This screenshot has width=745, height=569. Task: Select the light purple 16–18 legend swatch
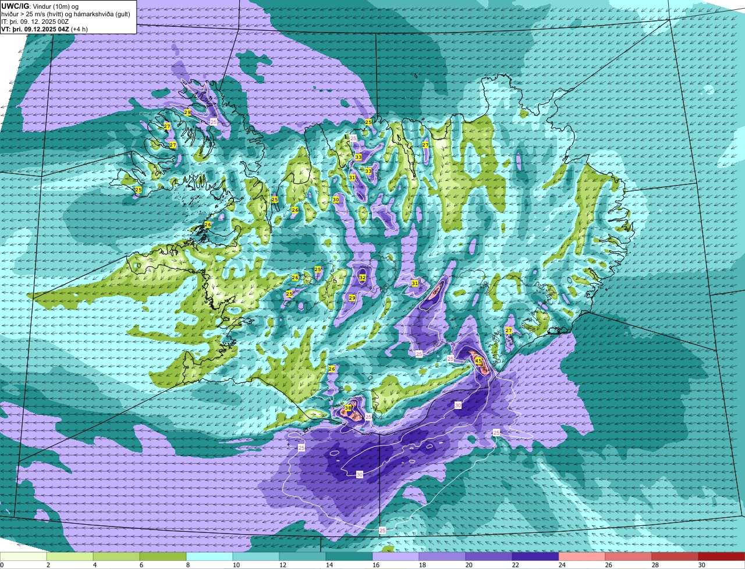coord(396,556)
